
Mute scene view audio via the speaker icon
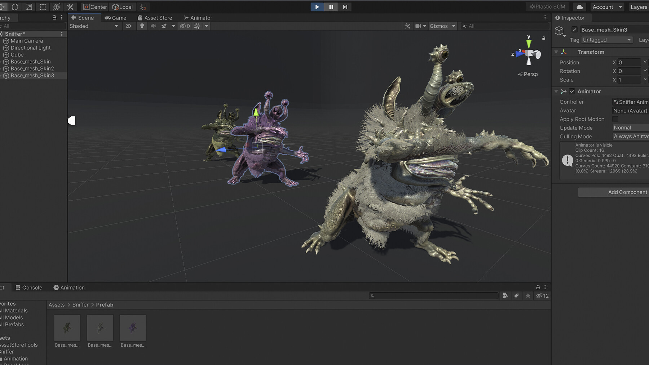[x=153, y=26]
